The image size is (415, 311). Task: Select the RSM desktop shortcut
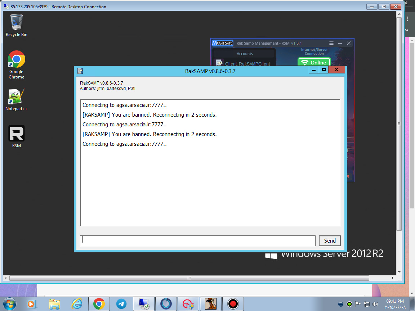(17, 136)
